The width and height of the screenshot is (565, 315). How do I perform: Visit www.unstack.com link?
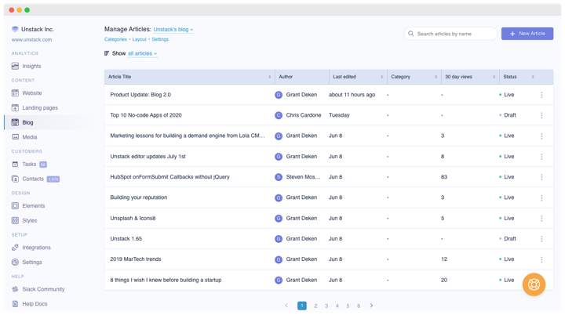31,40
